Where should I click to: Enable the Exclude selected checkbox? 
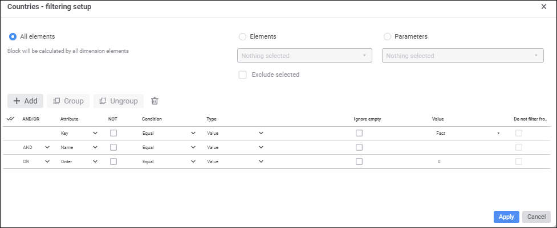click(242, 74)
